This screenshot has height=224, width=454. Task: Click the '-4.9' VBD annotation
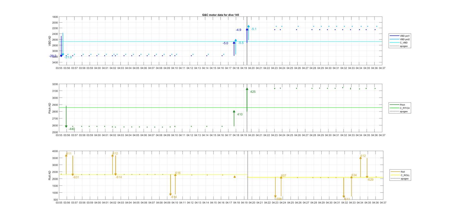(238, 30)
